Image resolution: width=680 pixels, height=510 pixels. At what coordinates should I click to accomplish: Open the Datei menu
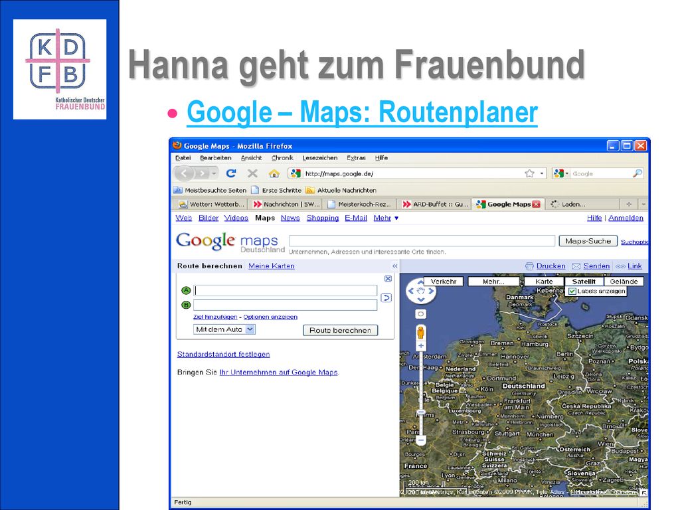(x=183, y=158)
